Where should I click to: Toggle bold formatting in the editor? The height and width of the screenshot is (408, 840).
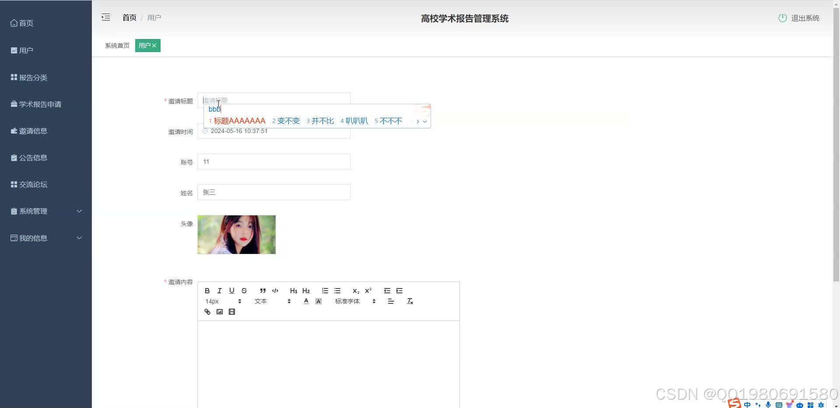point(206,290)
